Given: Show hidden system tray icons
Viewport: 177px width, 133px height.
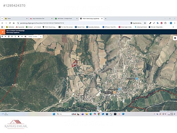Looking at the screenshot, I should click(154, 114).
